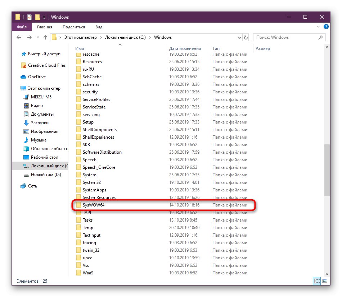This screenshot has height=297, width=342.
Task: Switch to details view layout icon
Action: click(317, 281)
